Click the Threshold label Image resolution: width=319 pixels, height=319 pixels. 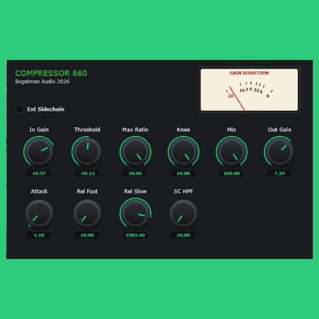click(x=87, y=130)
